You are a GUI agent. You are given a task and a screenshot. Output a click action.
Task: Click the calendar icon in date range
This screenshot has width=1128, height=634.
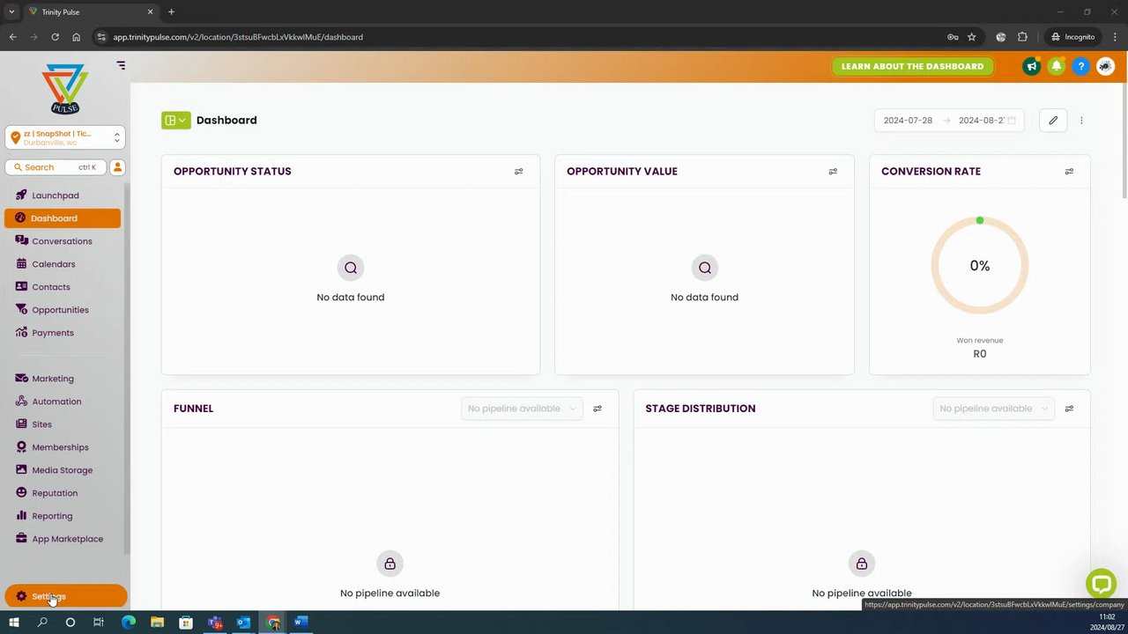coord(1012,121)
